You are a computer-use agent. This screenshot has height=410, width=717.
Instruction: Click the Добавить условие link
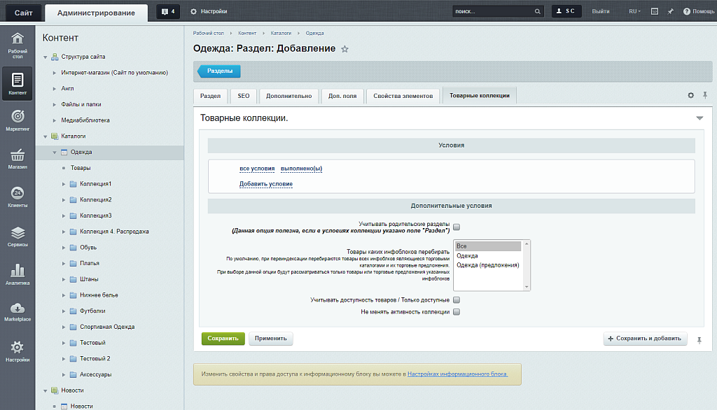266,183
